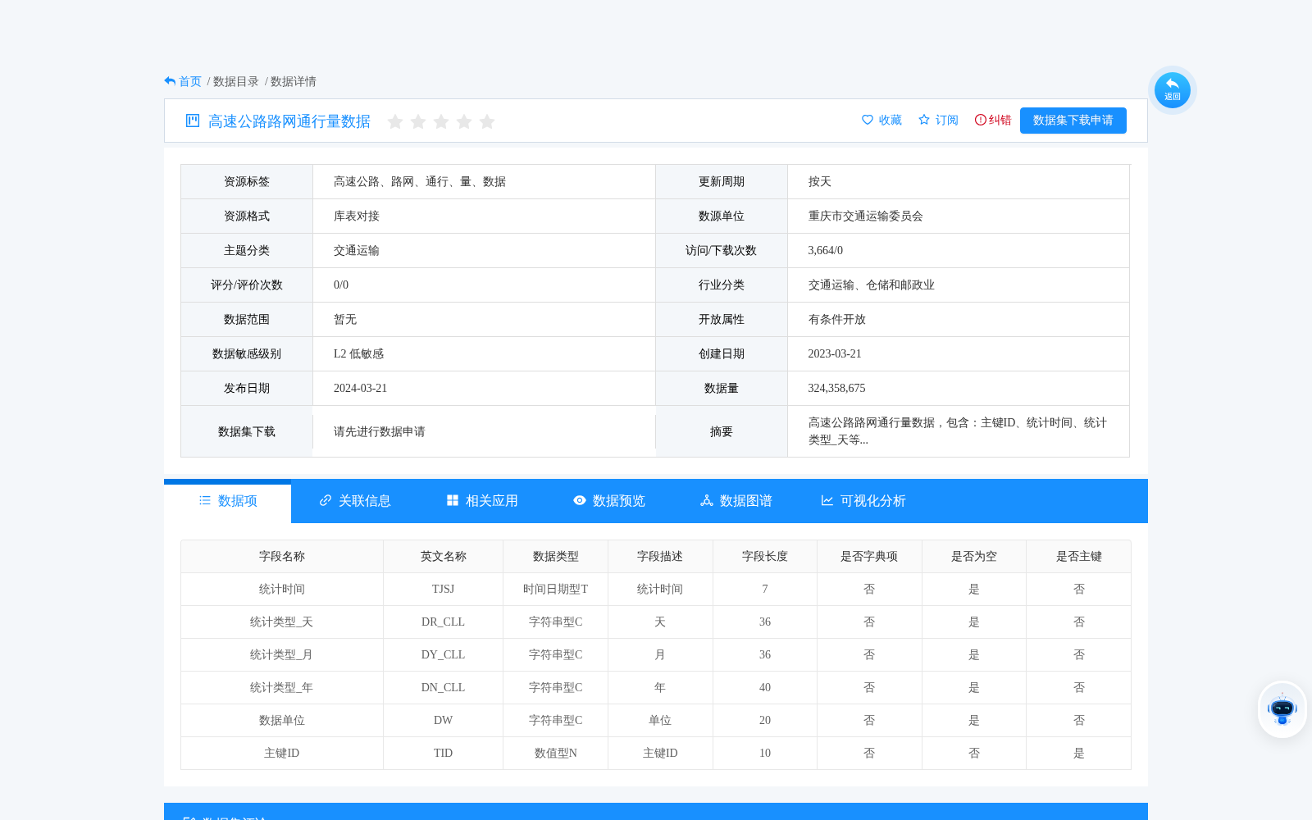
Task: Click the red 纠错 warning icon
Action: pos(981,120)
